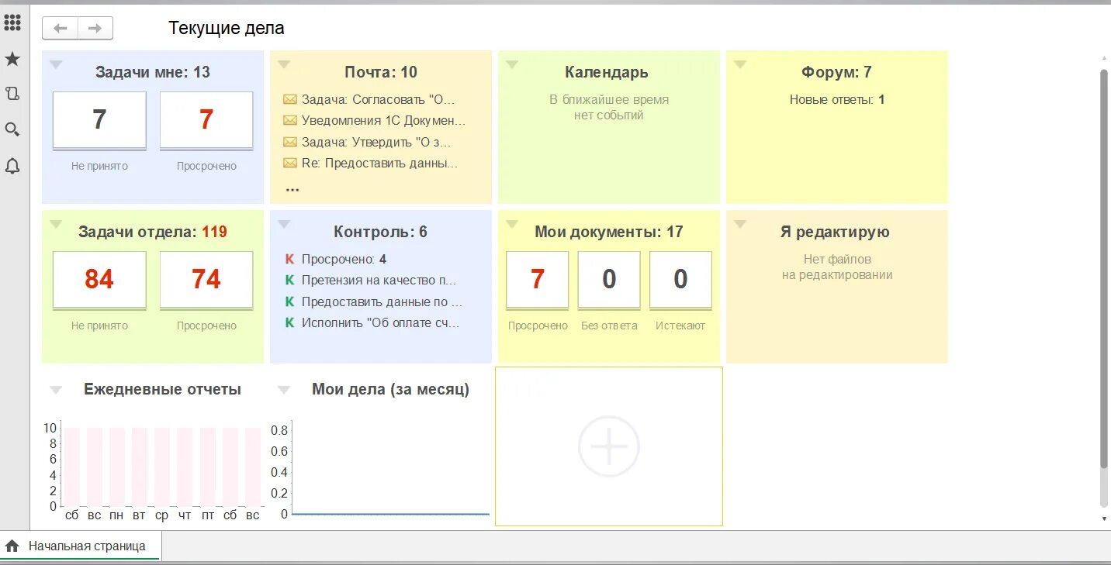
Task: Open the Задачи мне: 13 header
Action: pyautogui.click(x=153, y=72)
